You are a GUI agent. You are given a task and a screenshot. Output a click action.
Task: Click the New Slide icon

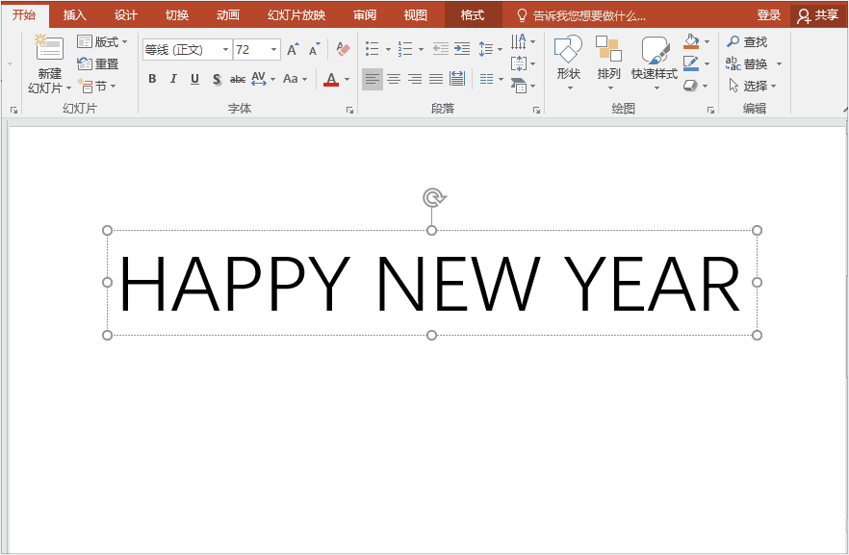49,47
